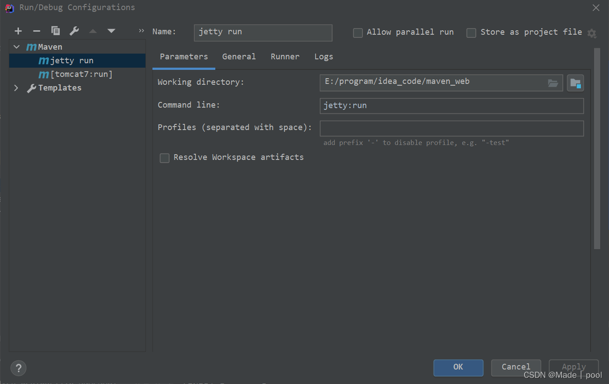Click the vertical scrollbar on right
609x384 pixels.
pos(597,149)
